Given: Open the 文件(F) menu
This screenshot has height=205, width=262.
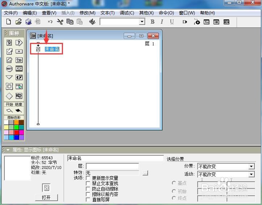Looking at the screenshot, I should 11,13.
